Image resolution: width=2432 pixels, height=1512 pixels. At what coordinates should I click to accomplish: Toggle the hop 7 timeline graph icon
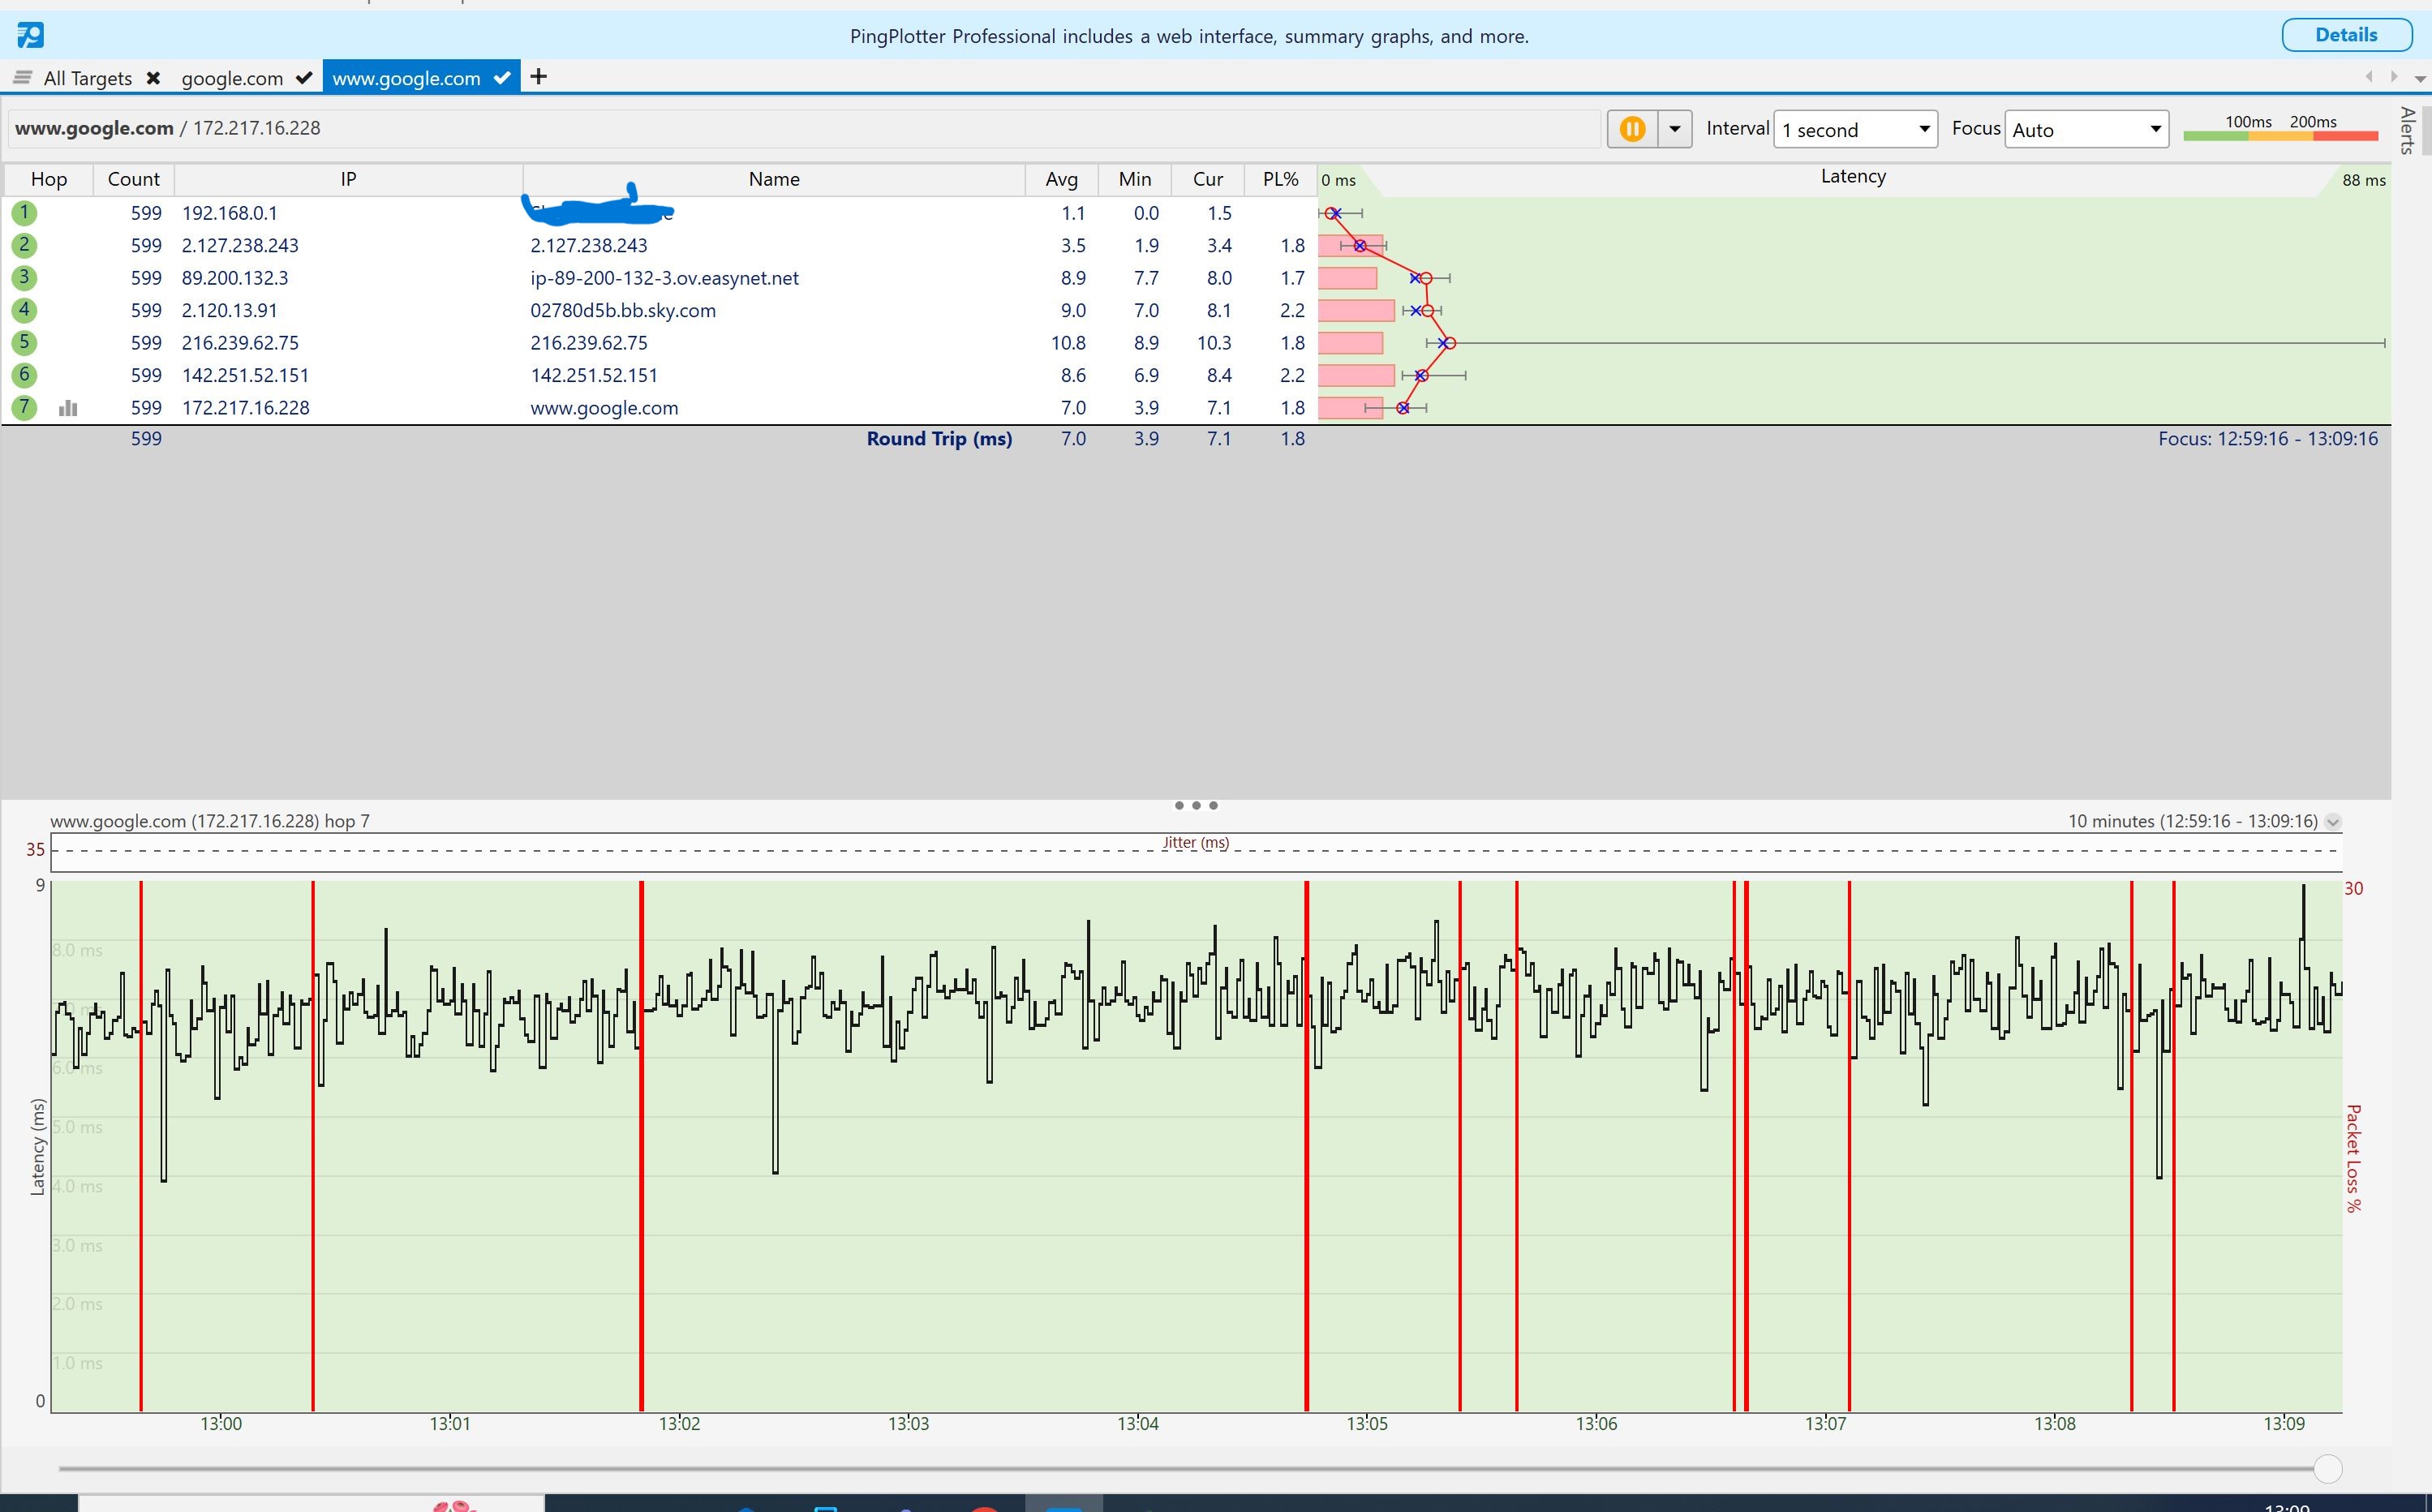coord(68,408)
